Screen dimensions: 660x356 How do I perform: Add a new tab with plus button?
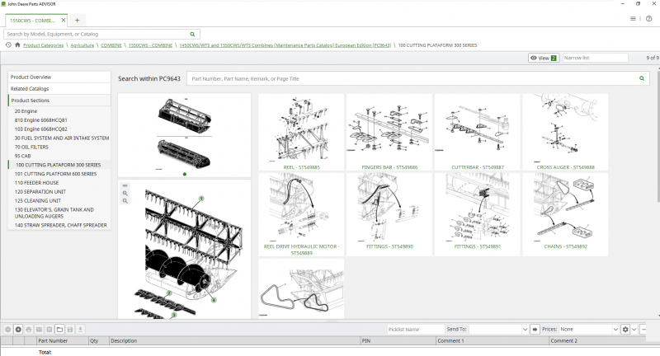coord(77,20)
